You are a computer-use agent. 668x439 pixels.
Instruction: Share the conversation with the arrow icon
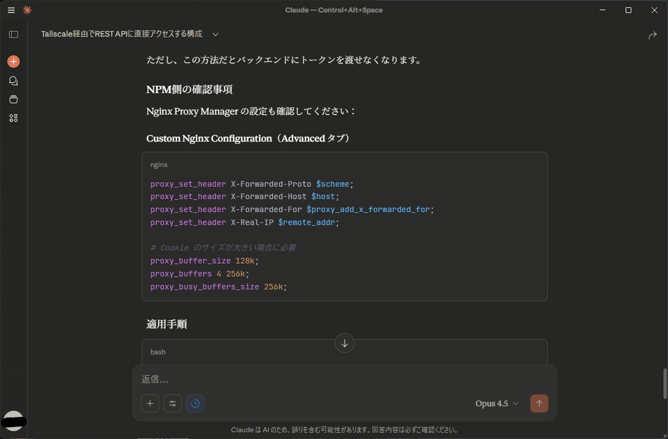(x=652, y=35)
